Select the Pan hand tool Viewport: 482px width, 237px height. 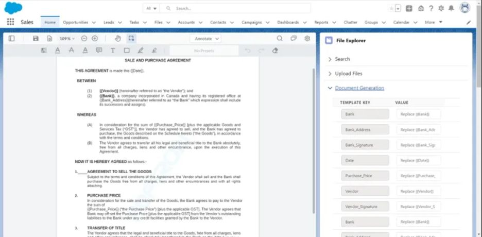118,39
